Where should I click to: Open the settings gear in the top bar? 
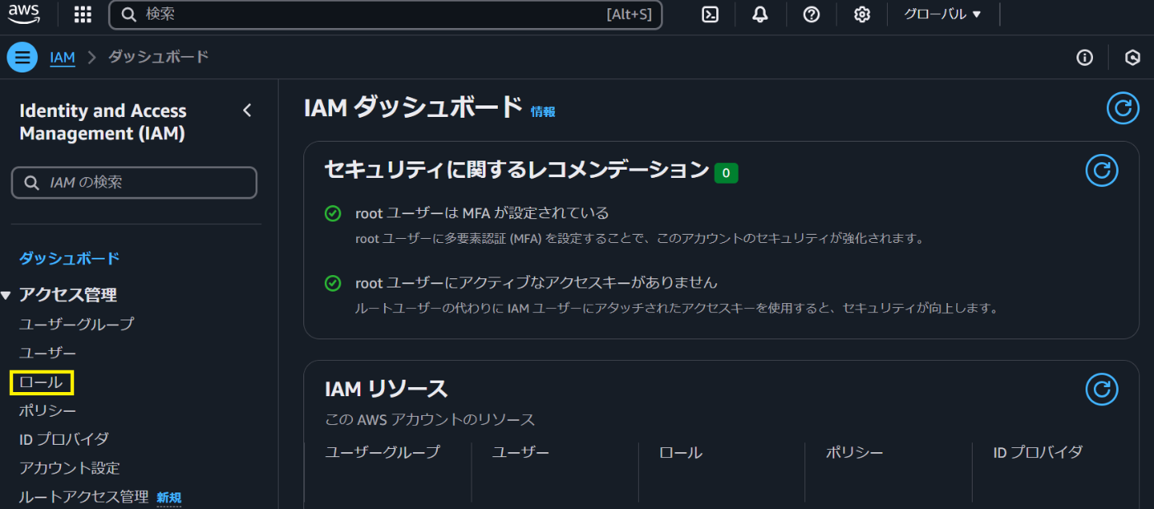tap(861, 14)
